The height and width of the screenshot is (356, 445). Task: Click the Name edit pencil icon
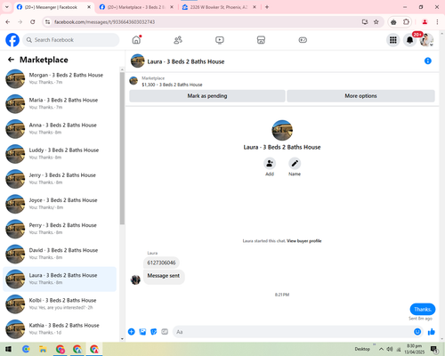click(x=295, y=164)
